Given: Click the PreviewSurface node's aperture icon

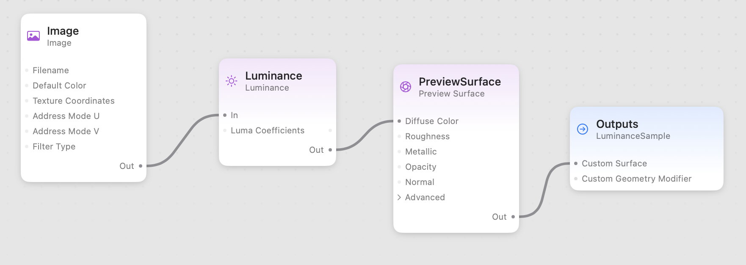Looking at the screenshot, I should coord(406,87).
